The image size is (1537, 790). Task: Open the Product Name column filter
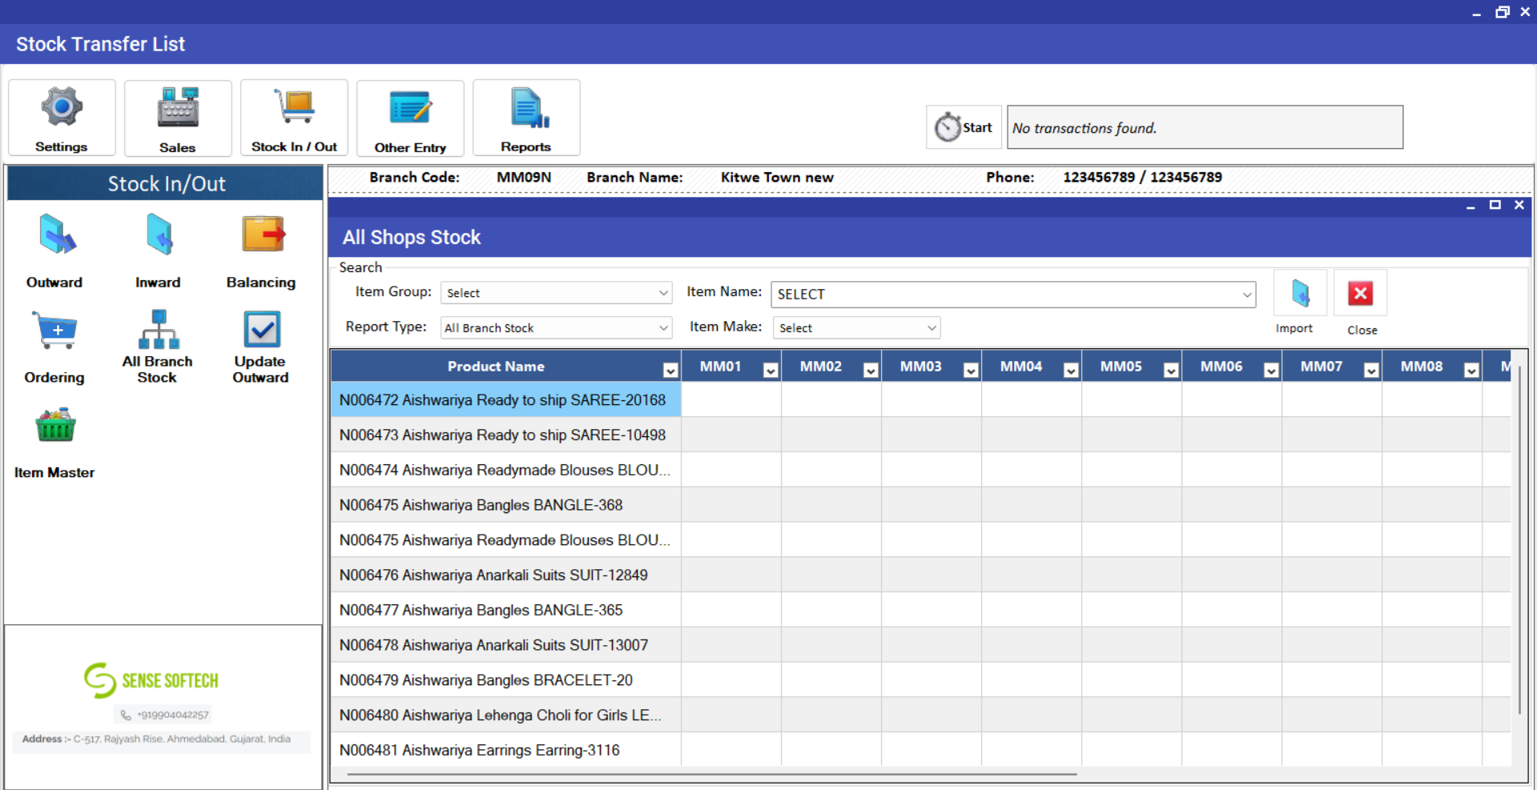670,370
